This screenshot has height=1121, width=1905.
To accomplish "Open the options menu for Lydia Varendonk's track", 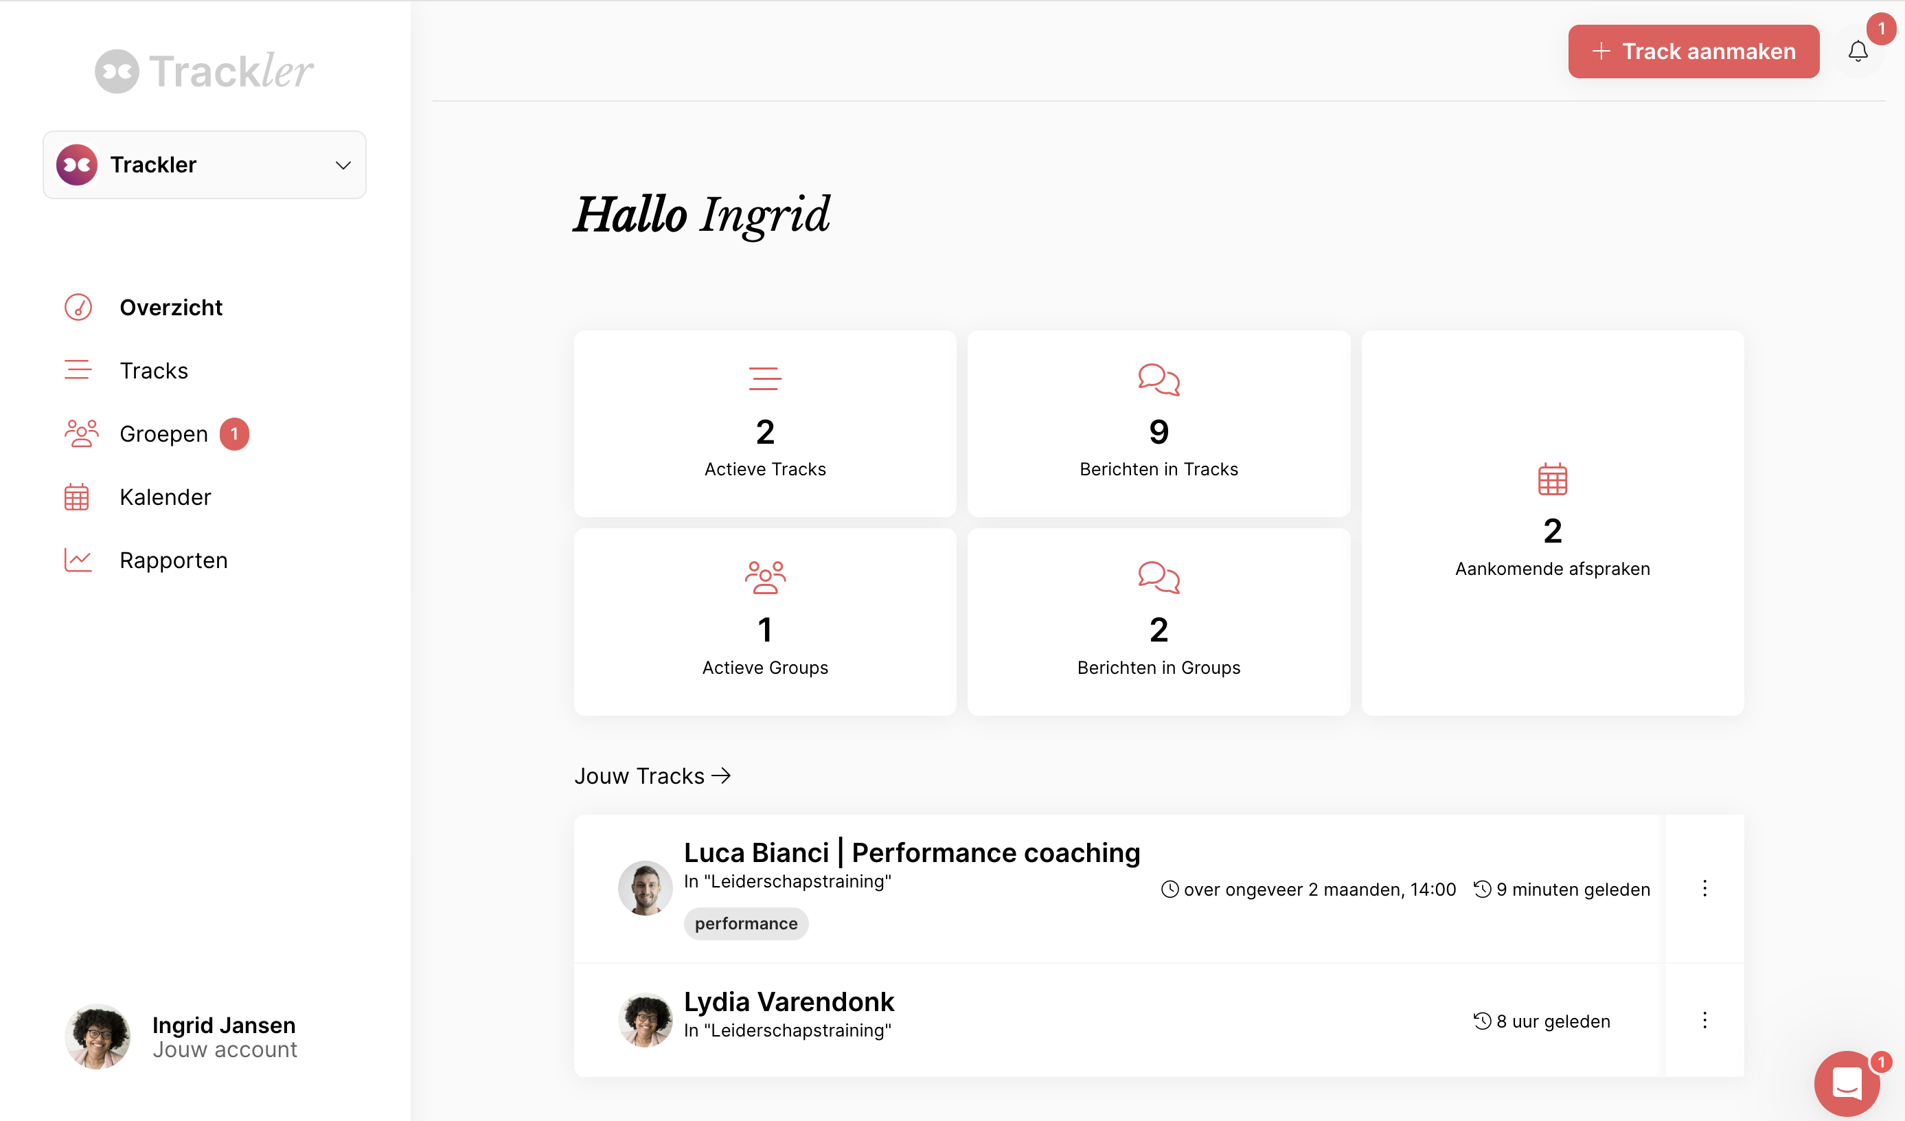I will [x=1704, y=1021].
